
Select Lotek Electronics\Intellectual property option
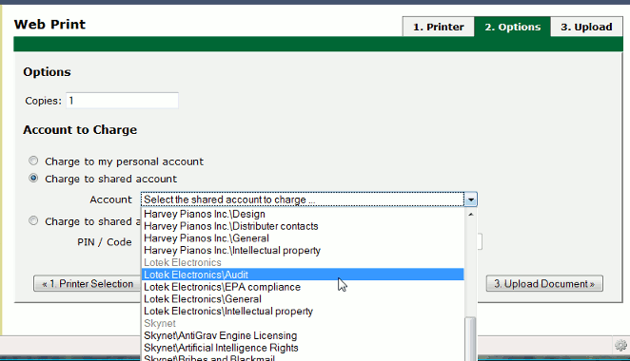[303, 312]
